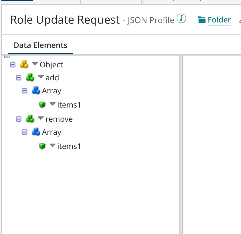
Task: Click the folder icon next to Folder link
Action: tap(202, 20)
